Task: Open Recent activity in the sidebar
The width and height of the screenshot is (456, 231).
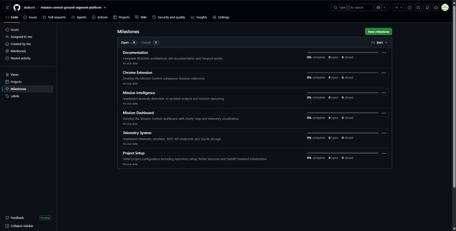Action: coord(27,58)
